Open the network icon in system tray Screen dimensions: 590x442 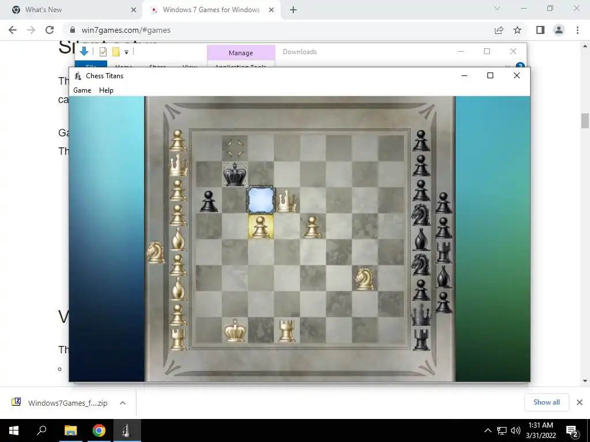click(502, 430)
